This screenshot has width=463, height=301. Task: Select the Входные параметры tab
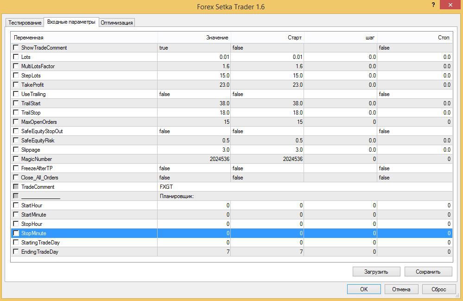[x=71, y=22]
